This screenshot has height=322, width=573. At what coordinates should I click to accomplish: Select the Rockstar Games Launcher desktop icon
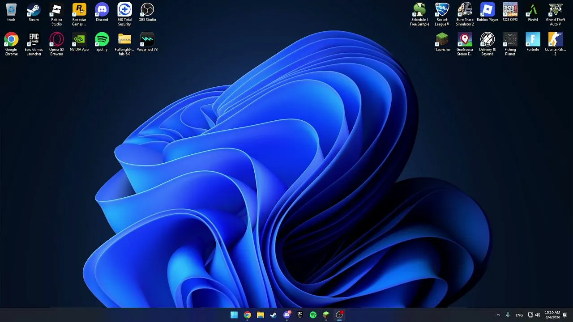coord(79,15)
